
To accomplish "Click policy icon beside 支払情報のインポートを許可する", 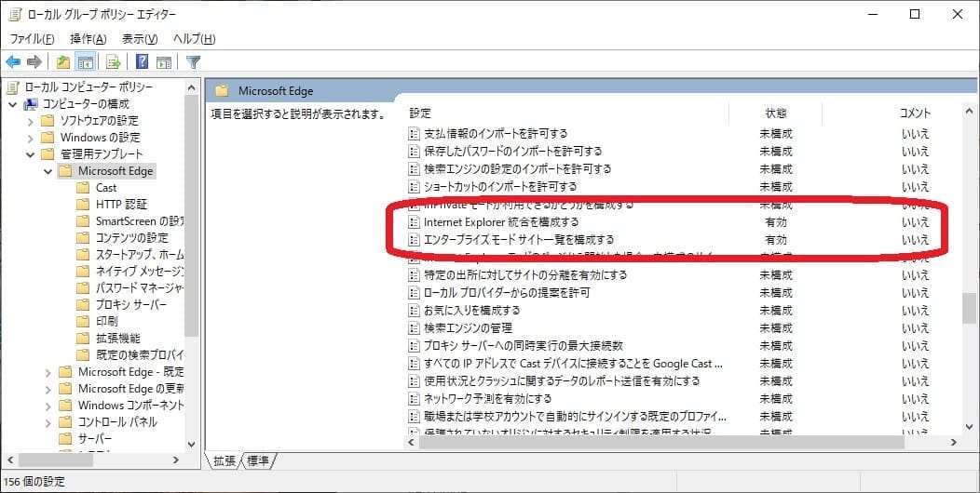I will (414, 134).
